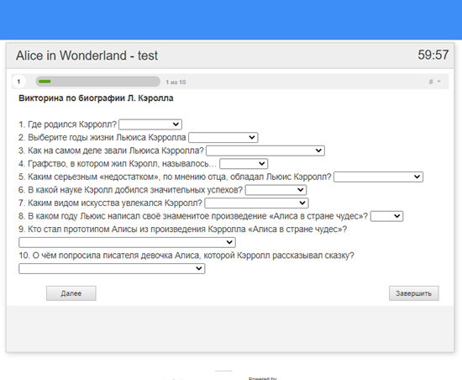This screenshot has width=462, height=380.
Task: Open dropdown for question 9 Alice prototype
Action: 127,242
